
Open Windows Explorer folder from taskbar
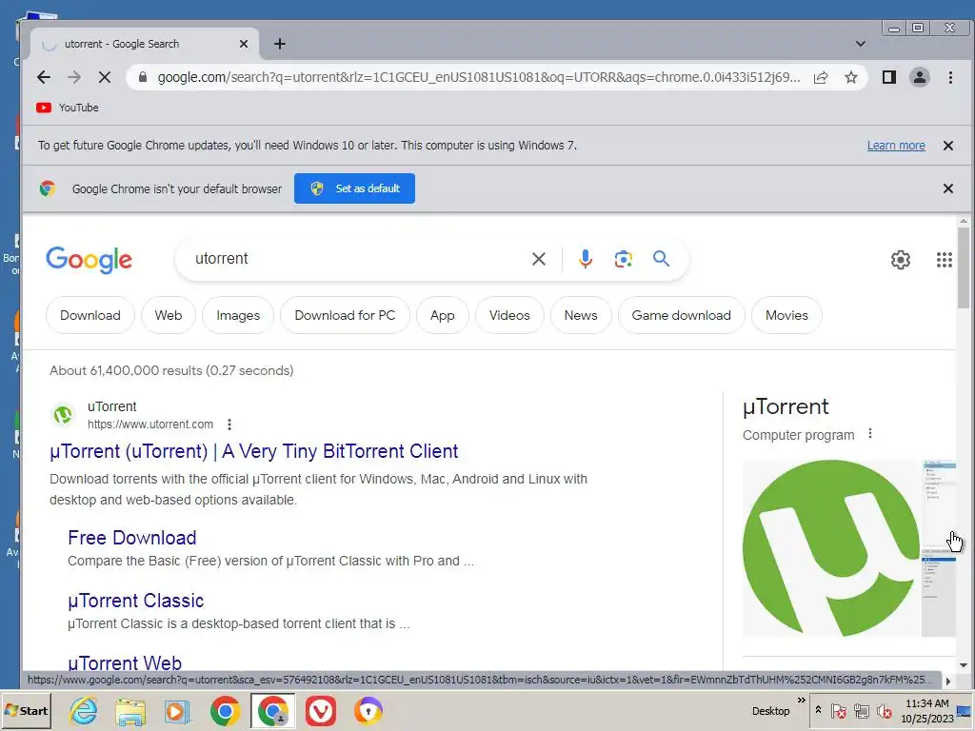pyautogui.click(x=129, y=710)
